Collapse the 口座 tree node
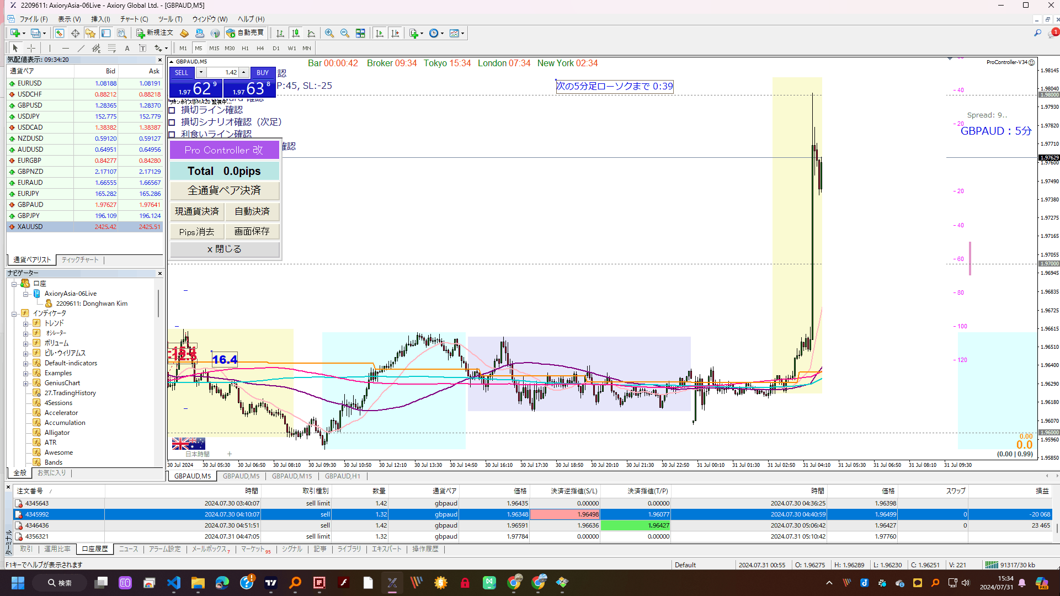The width and height of the screenshot is (1060, 596). 14,284
